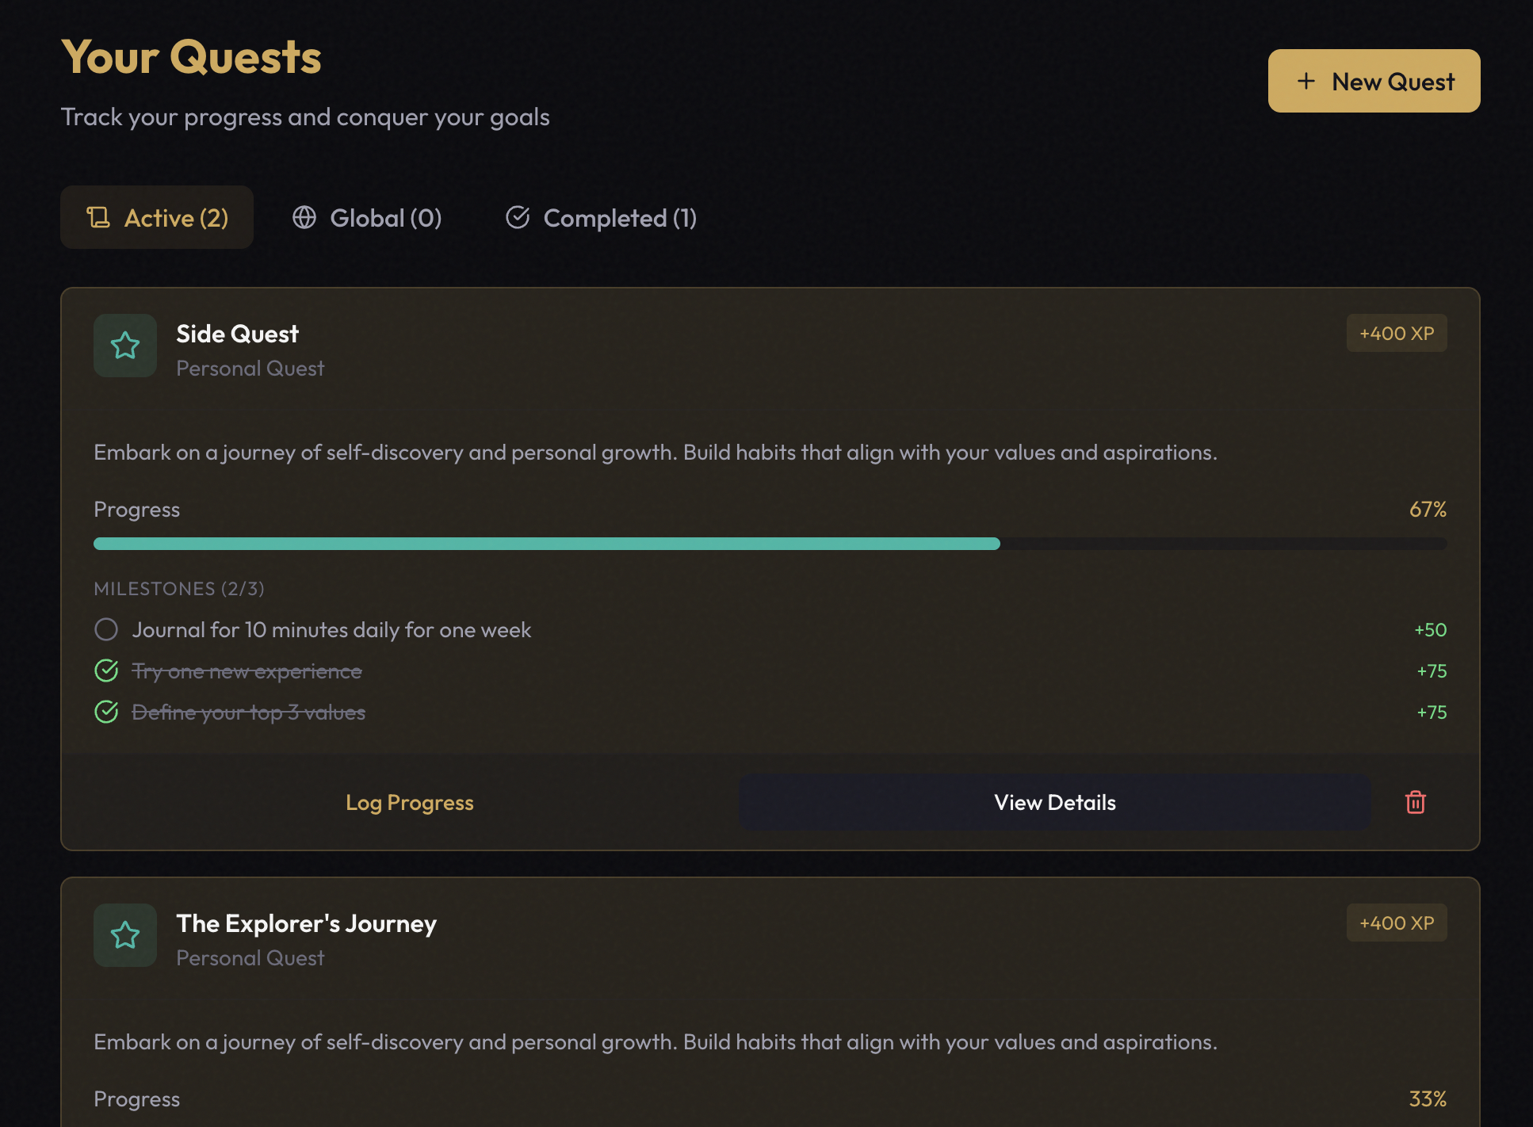The width and height of the screenshot is (1533, 1127).
Task: Click the Side Quest star icon
Action: click(x=125, y=346)
